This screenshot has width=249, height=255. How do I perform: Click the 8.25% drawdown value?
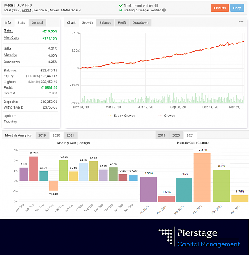point(53,62)
